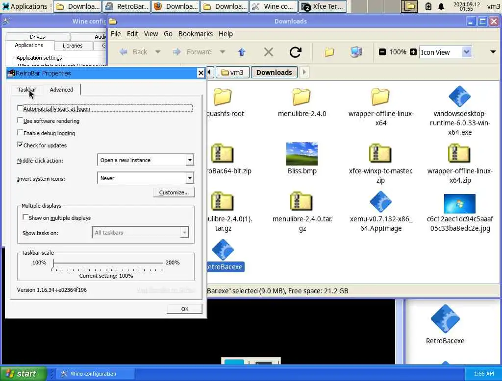Screen dimensions: 502x381
Task: Select xfce-winxp-tc-master.zip archive
Action: pyautogui.click(x=380, y=164)
